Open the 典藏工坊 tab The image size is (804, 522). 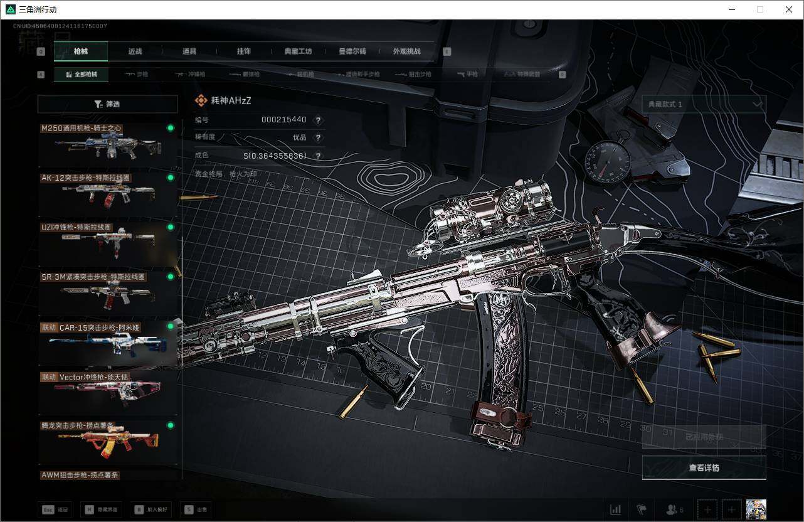(x=298, y=51)
